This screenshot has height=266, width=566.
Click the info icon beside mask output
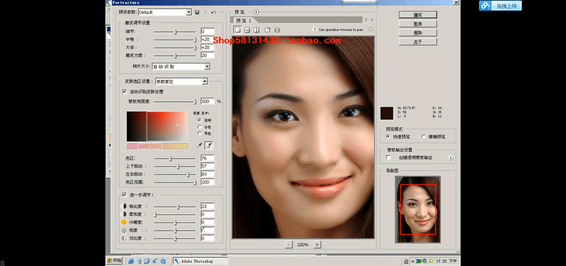pyautogui.click(x=451, y=158)
